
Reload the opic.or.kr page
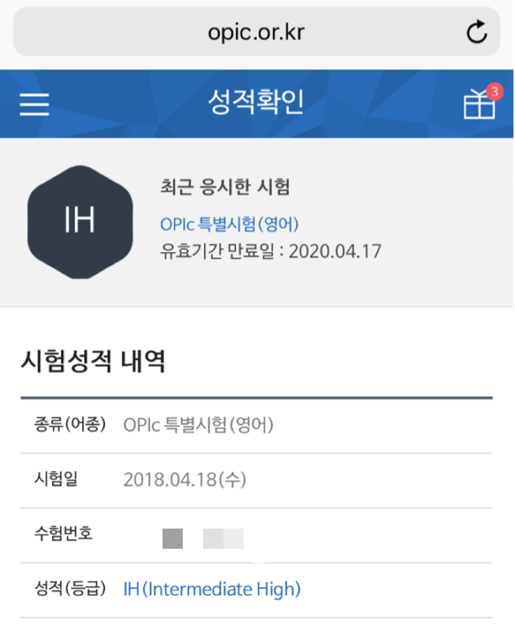tap(477, 31)
